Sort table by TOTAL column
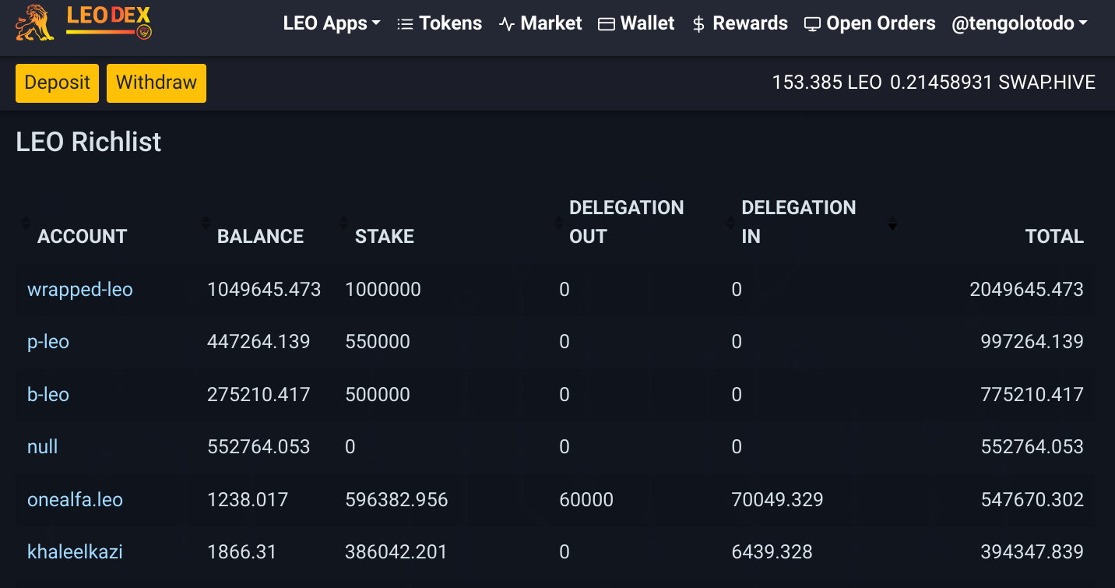This screenshot has width=1115, height=588. 1054,236
